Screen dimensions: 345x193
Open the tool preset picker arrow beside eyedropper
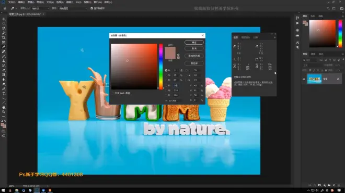pyautogui.click(x=16, y=8)
